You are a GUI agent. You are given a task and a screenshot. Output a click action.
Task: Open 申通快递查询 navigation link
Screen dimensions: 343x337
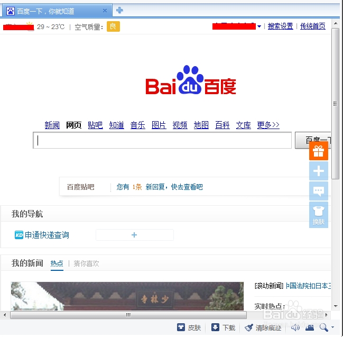47,235
